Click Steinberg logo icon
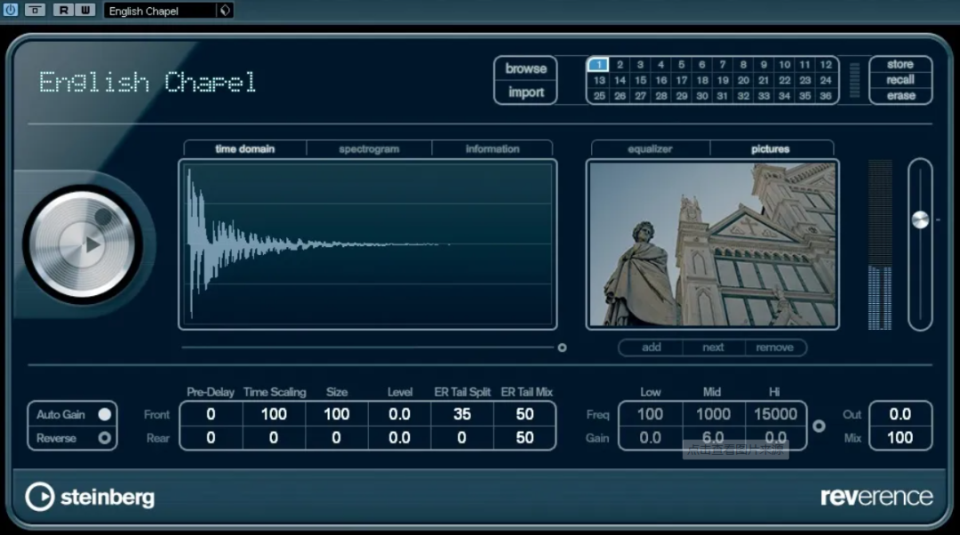This screenshot has height=535, width=960. click(40, 497)
